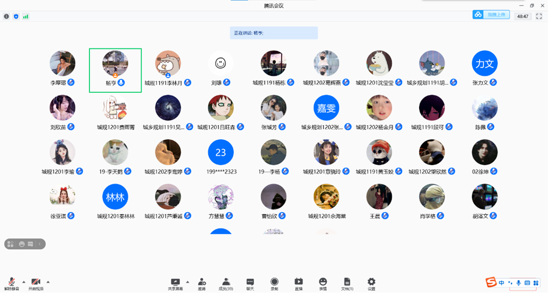Viewport: 549px width, 296px height.
Task: Click the 拖拽上传 cloud upload button
Action: (491, 15)
